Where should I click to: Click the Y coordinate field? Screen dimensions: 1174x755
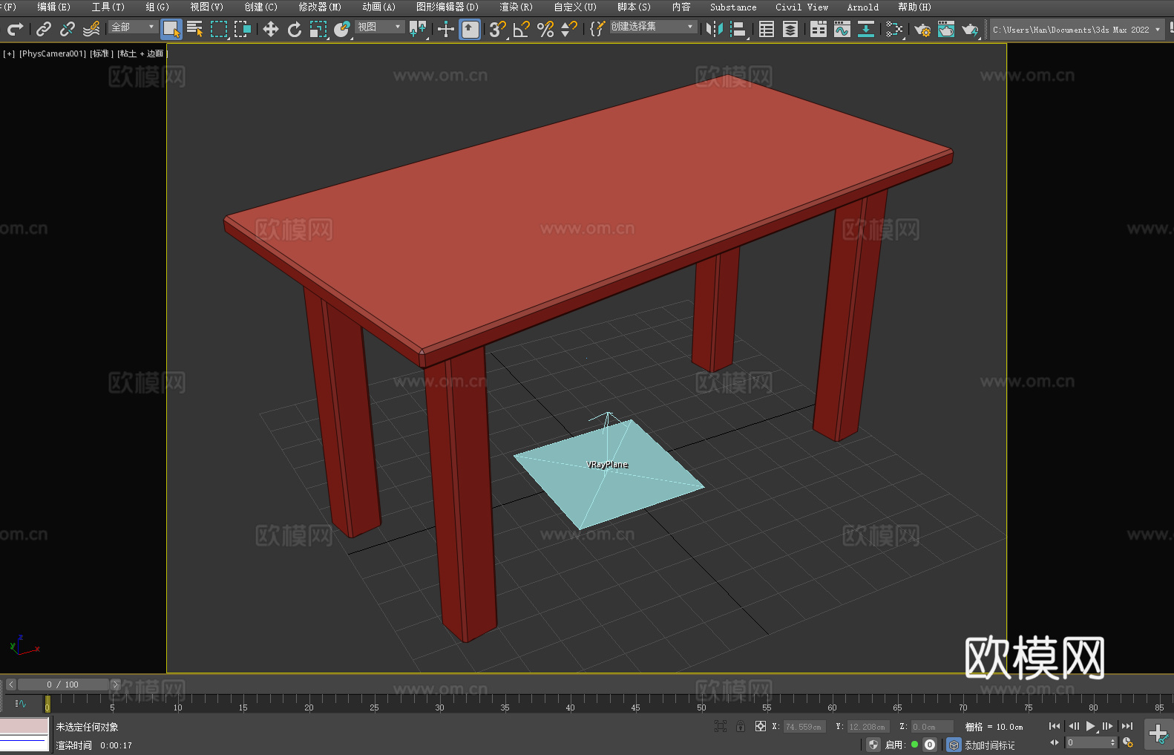(868, 727)
